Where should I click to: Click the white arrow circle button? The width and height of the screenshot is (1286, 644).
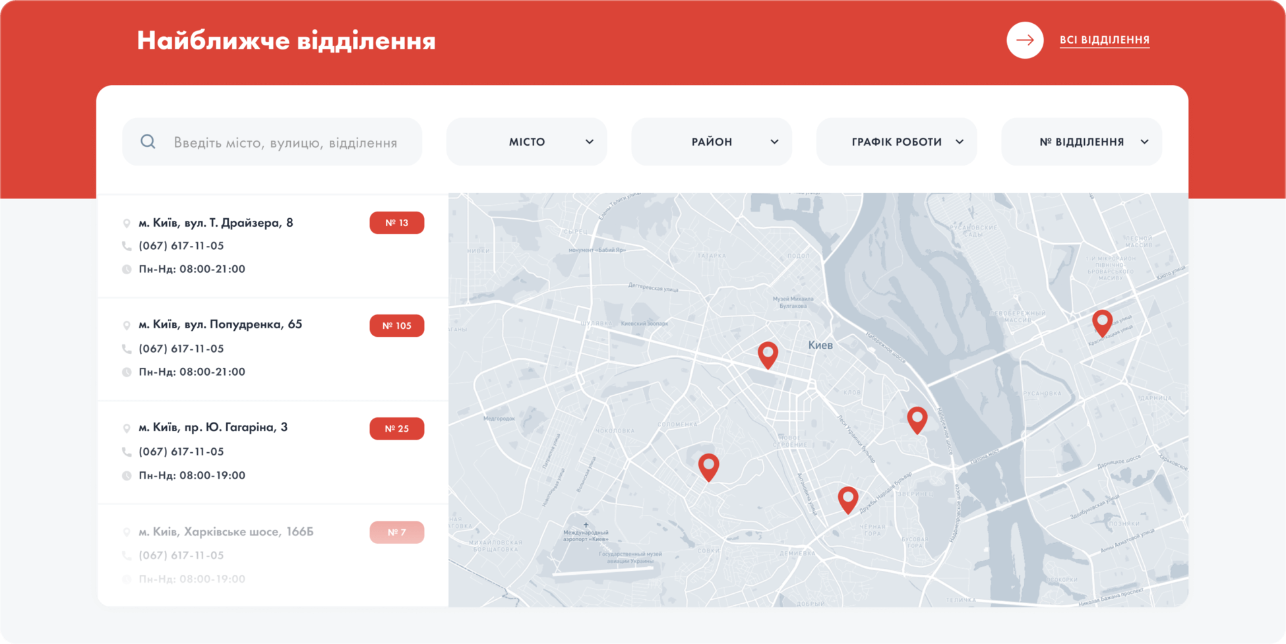[1024, 40]
